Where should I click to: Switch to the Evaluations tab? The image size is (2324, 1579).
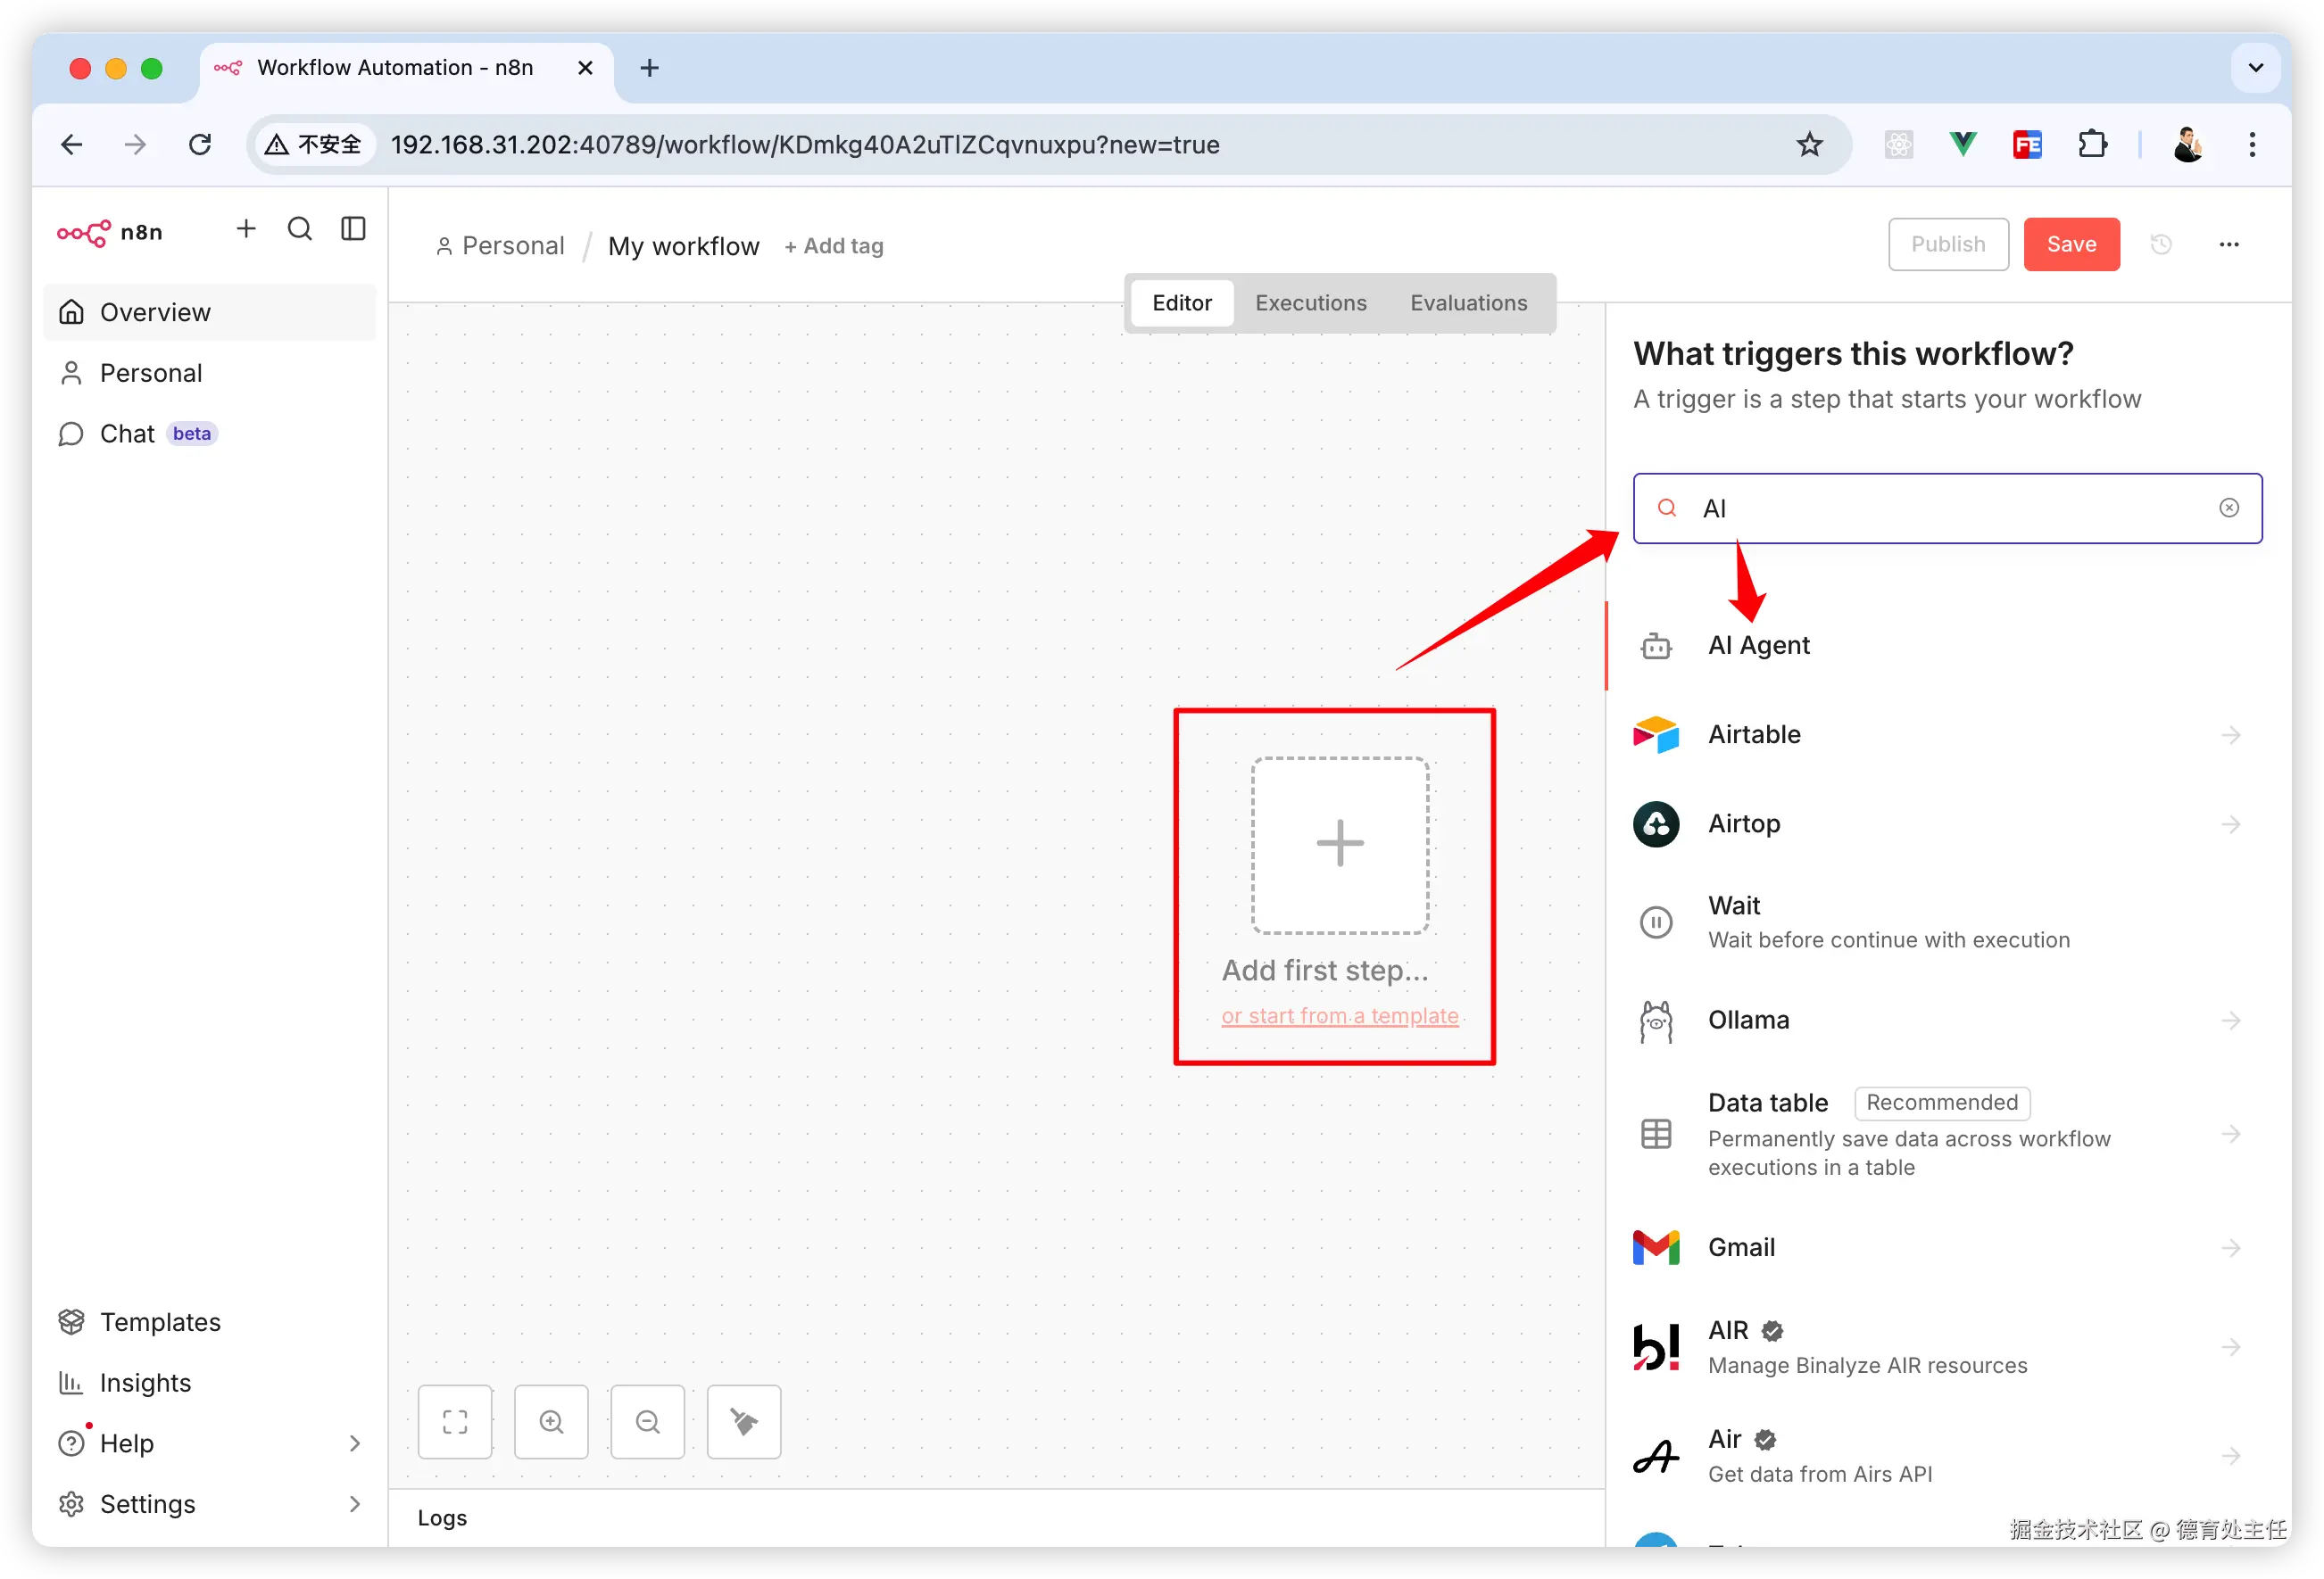coord(1468,302)
